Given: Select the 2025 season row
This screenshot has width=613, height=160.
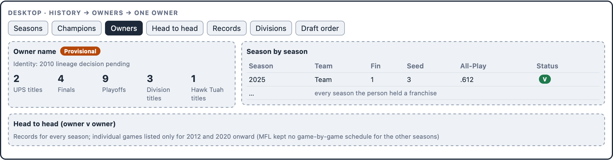Looking at the screenshot, I should (x=423, y=79).
